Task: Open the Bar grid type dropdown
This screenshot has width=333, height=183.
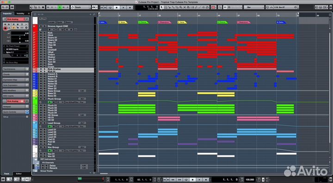Action: coord(254,7)
